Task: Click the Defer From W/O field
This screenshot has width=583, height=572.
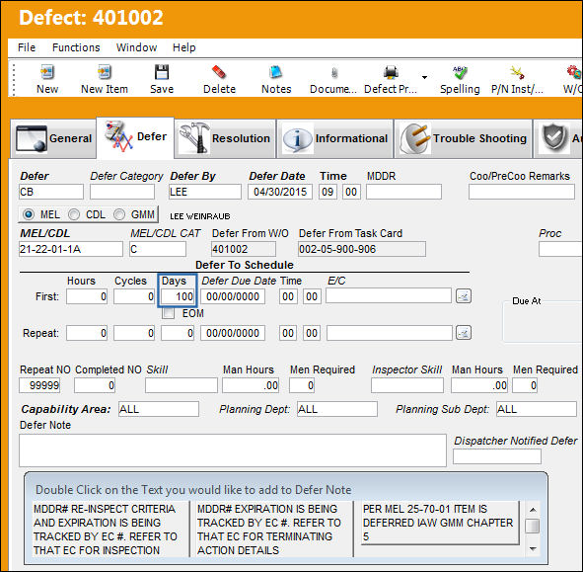Action: (244, 249)
